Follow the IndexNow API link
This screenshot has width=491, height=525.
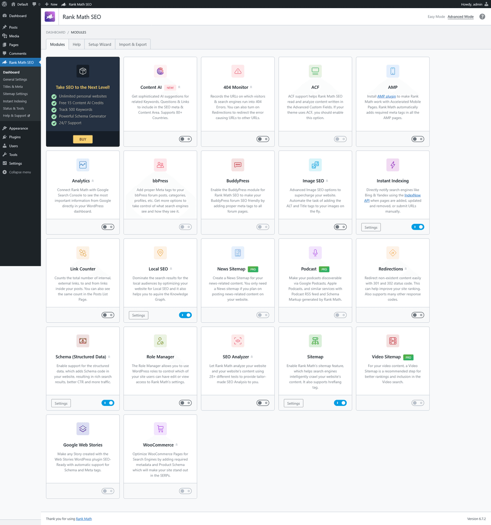coord(412,195)
